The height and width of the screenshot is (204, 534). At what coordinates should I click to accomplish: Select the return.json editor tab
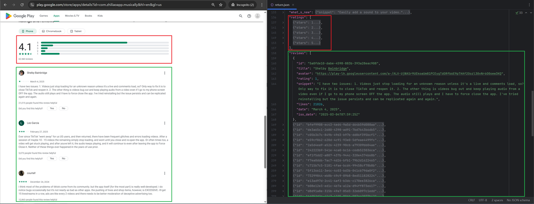pyautogui.click(x=283, y=5)
